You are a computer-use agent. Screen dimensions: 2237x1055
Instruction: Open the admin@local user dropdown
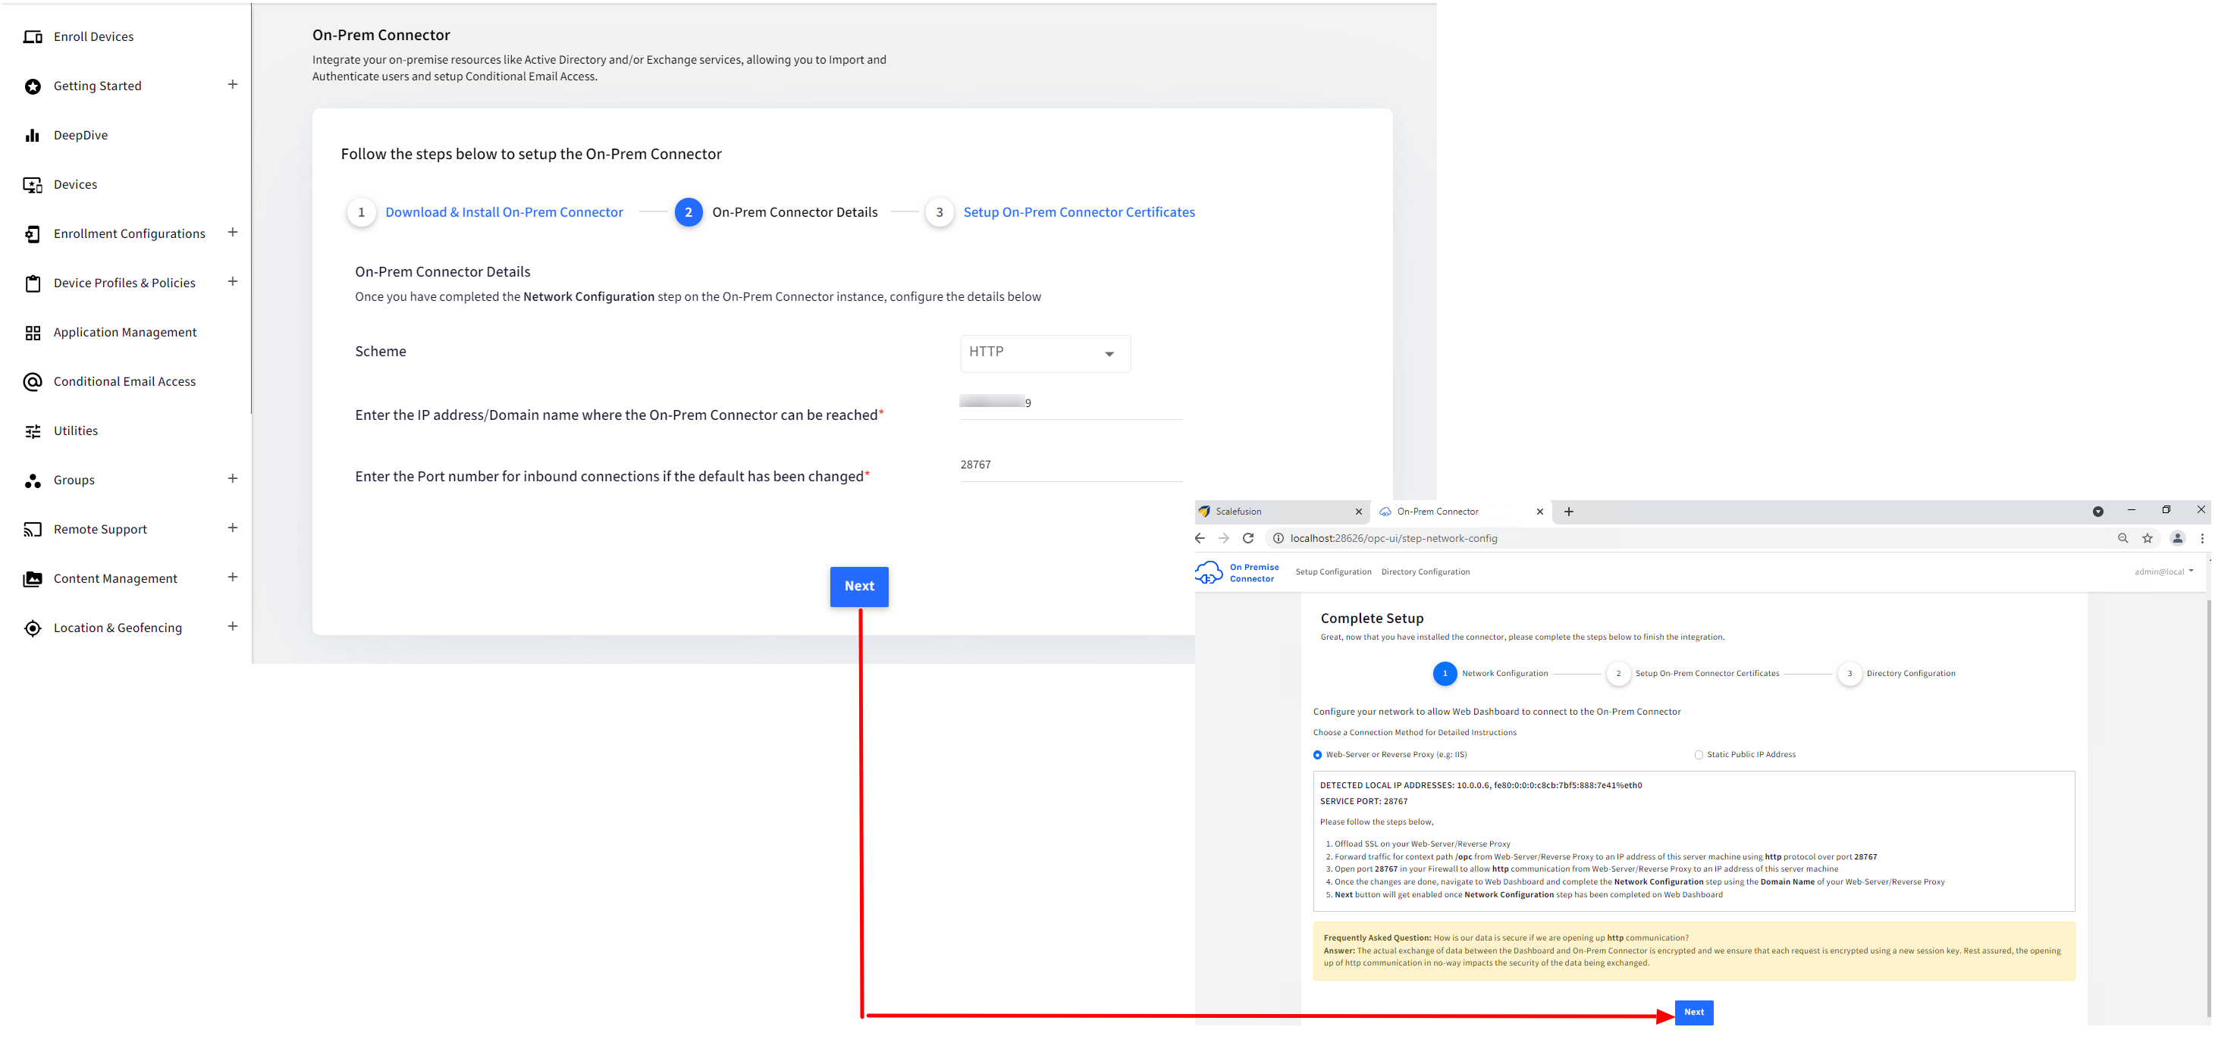tap(2164, 571)
